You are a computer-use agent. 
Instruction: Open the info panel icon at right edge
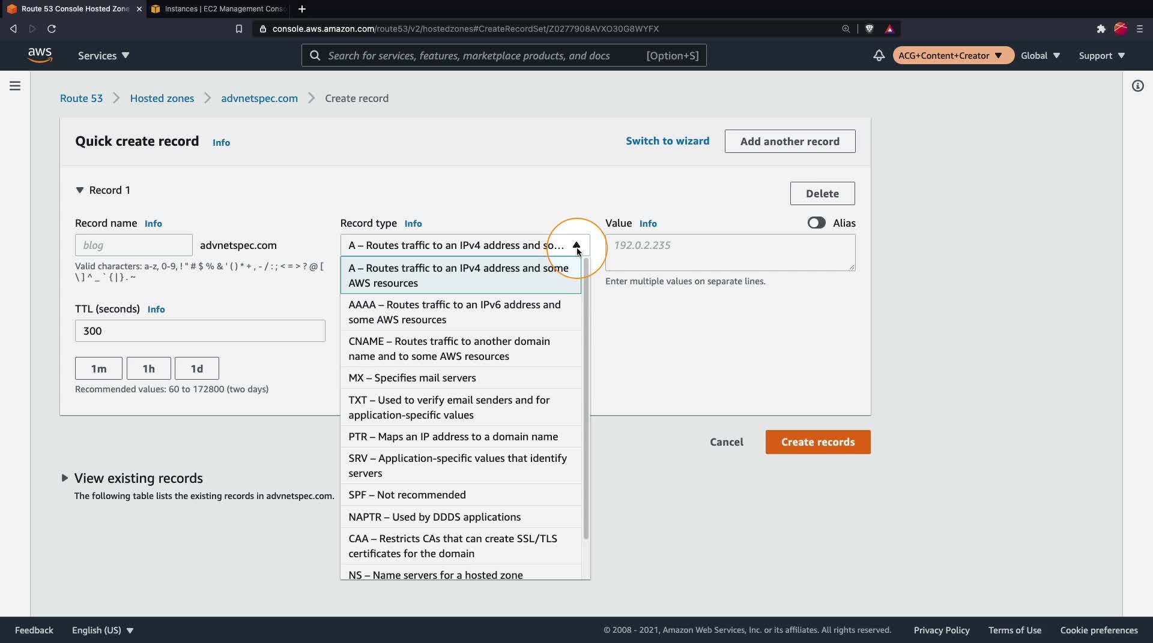(1137, 86)
